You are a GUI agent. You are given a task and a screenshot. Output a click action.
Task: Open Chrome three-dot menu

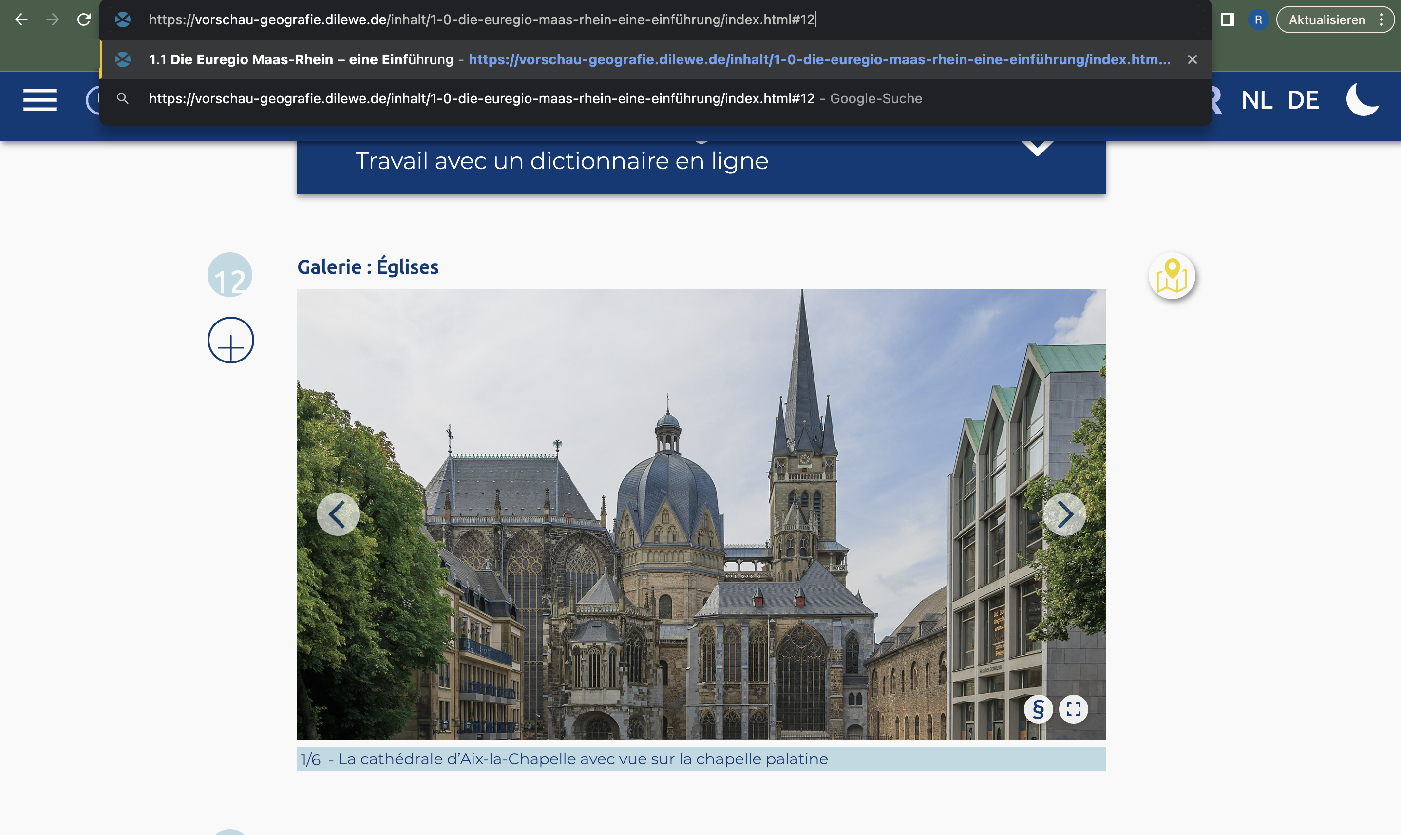pyautogui.click(x=1382, y=19)
